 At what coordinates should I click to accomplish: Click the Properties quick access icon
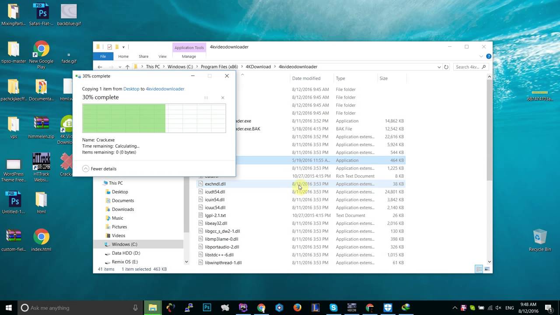click(109, 47)
